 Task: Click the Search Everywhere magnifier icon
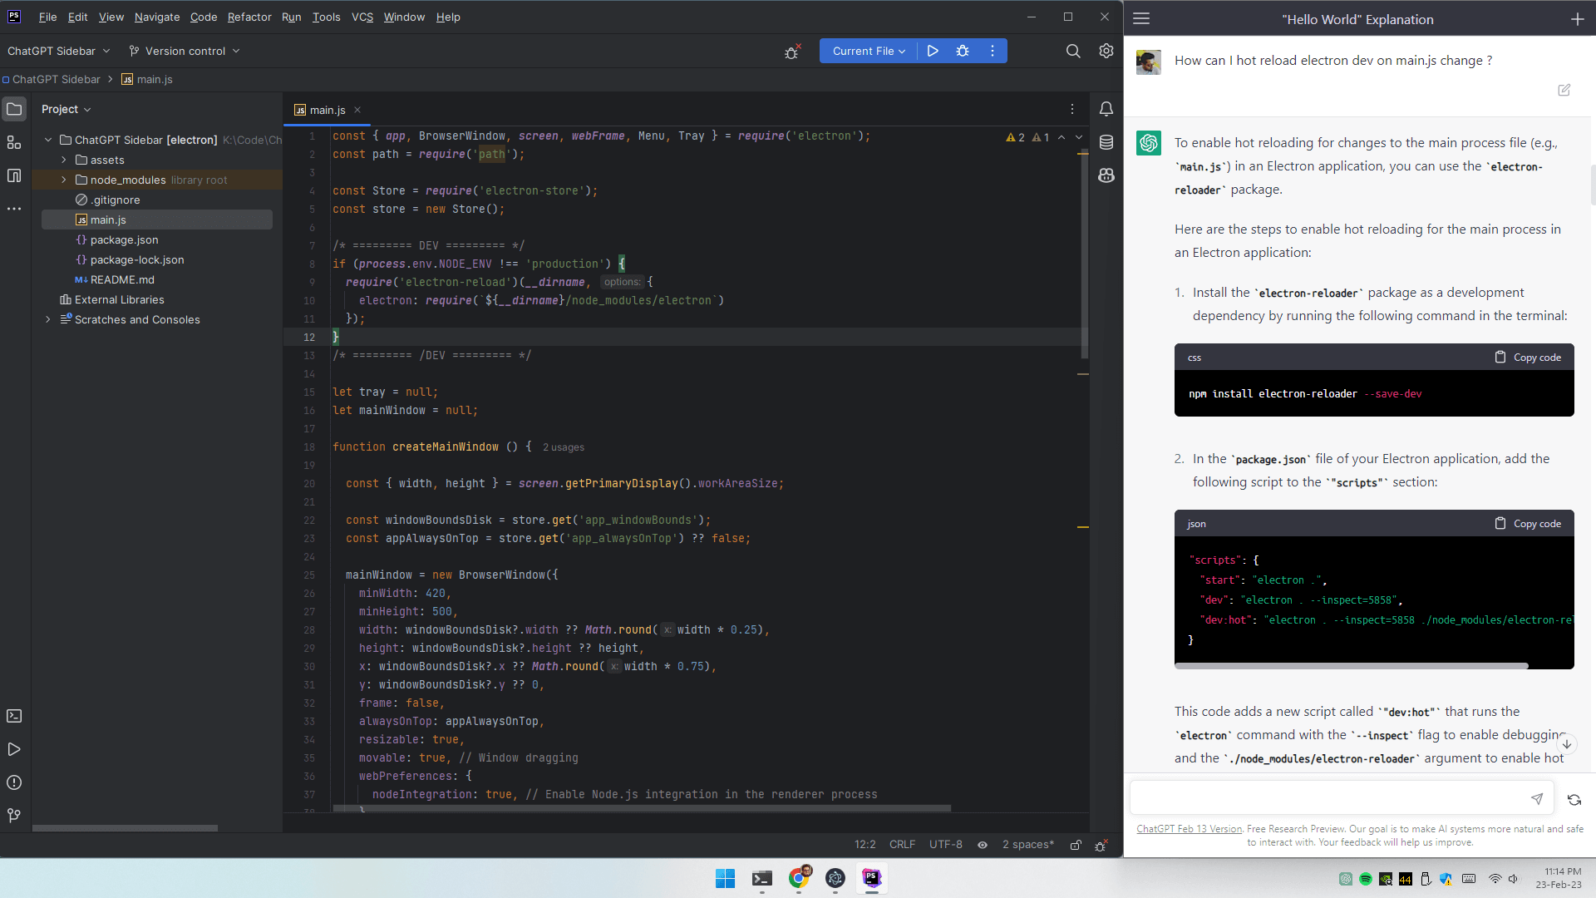click(x=1073, y=51)
